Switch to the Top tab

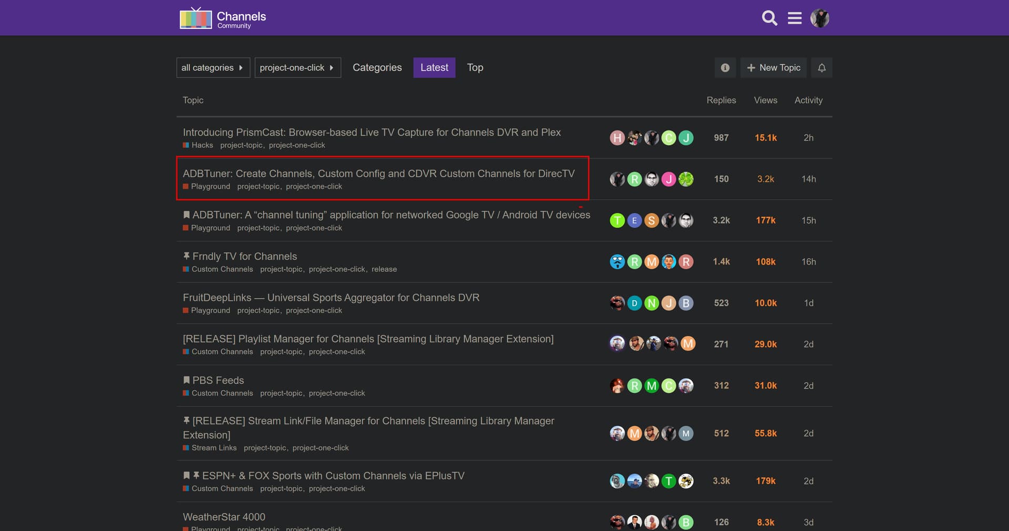tap(475, 68)
